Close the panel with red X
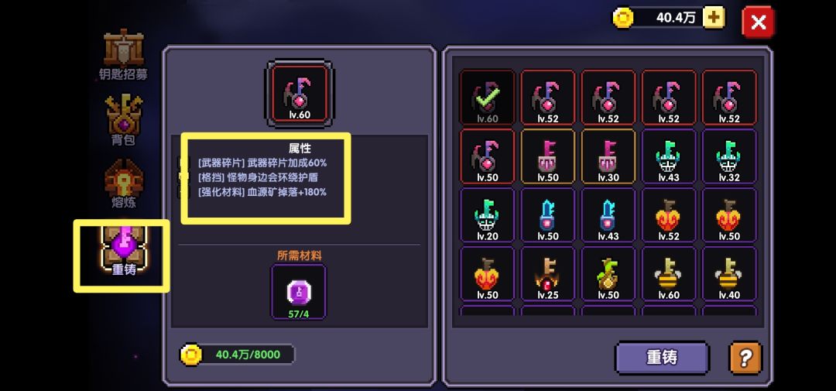The width and height of the screenshot is (836, 391). (758, 22)
